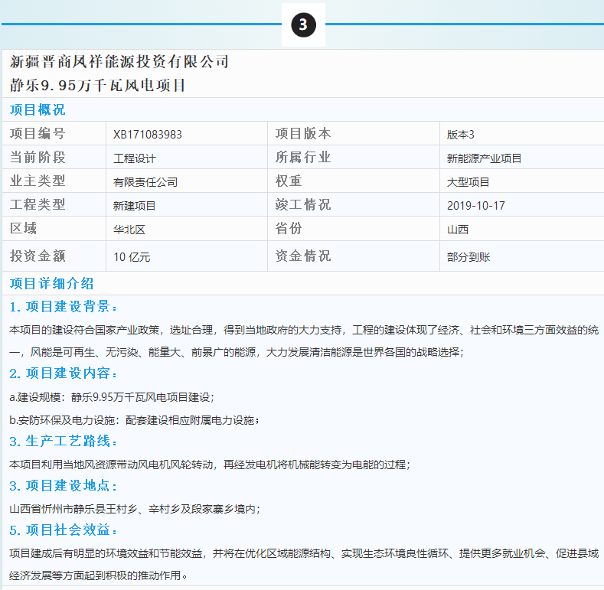
Task: Click background paragraph starting 本项目的建设符合国家产业政策
Action: (304, 341)
